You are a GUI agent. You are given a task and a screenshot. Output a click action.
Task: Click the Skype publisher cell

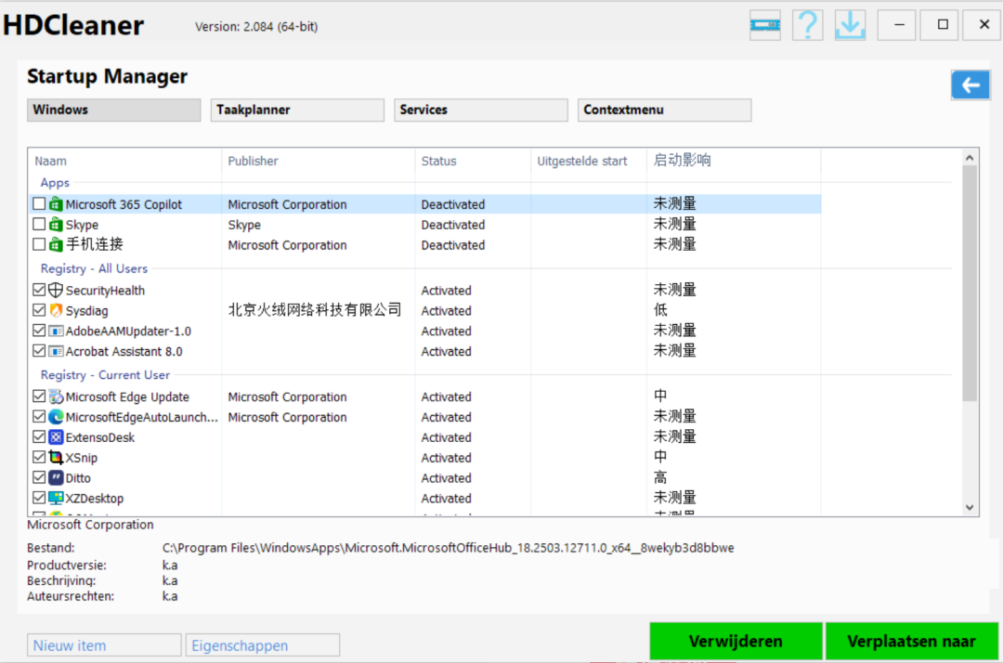point(244,225)
